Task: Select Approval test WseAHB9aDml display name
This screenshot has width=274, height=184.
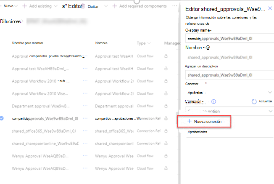Action: (x=40, y=69)
